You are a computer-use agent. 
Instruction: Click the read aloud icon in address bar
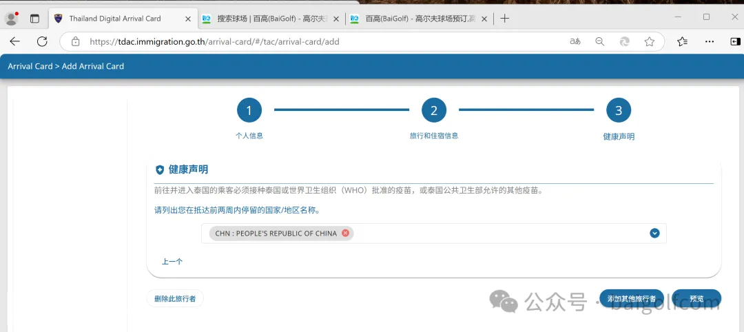(x=575, y=42)
